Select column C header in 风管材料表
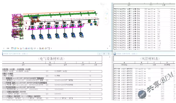176x103 pixels. point(154,62)
